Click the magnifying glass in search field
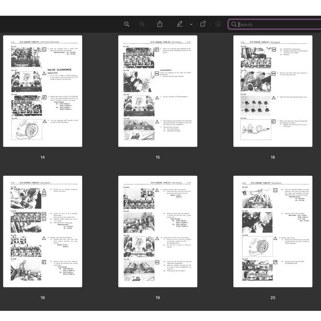 (234, 24)
